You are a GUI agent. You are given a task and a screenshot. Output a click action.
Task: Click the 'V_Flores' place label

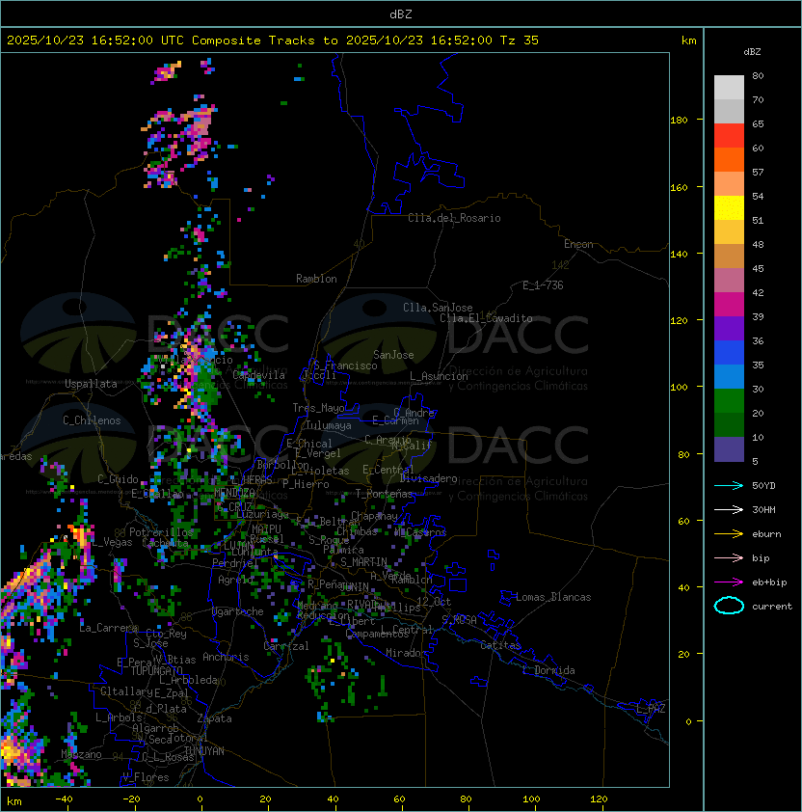pos(146,777)
